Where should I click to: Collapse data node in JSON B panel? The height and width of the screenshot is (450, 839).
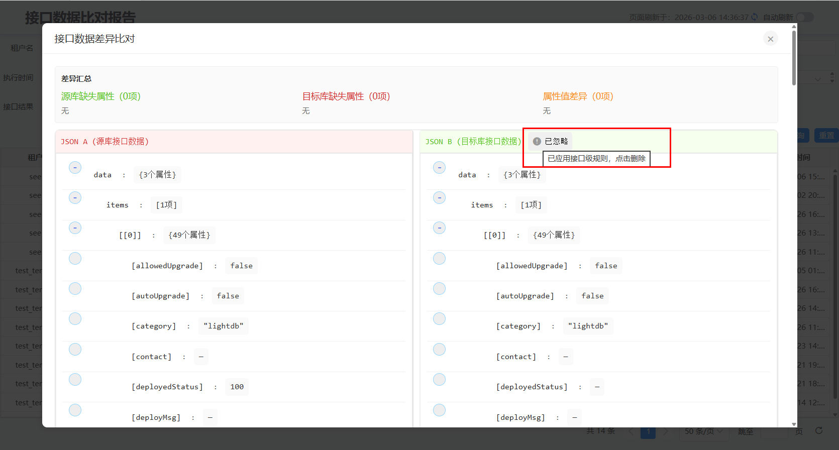(x=439, y=168)
